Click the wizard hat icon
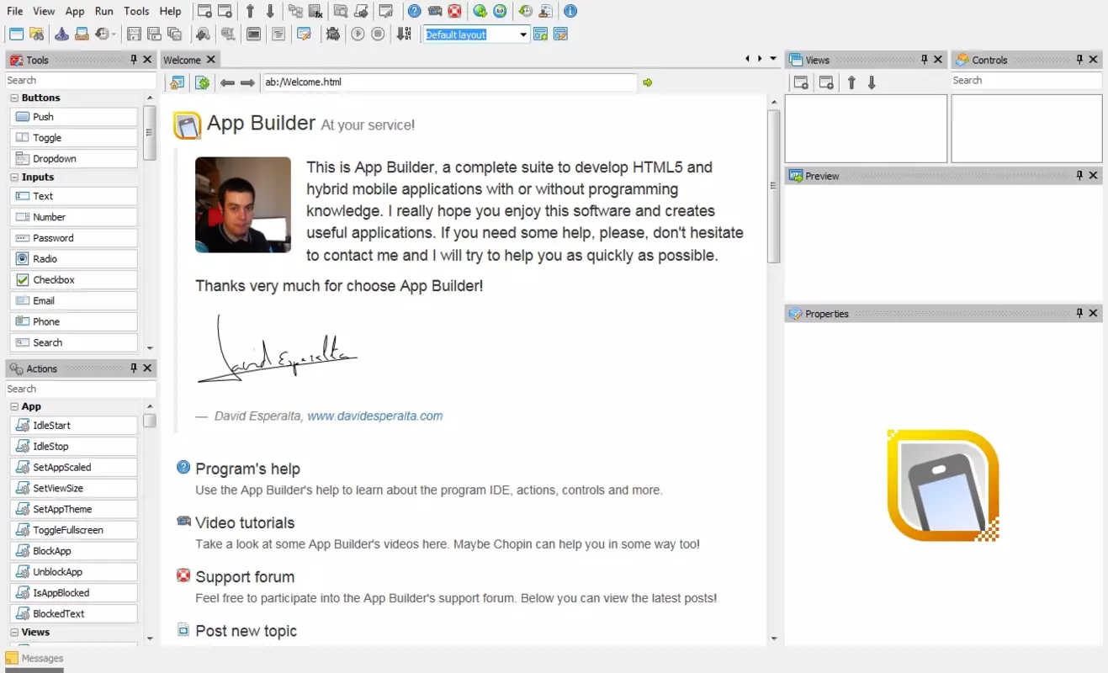The image size is (1108, 673). tap(61, 34)
